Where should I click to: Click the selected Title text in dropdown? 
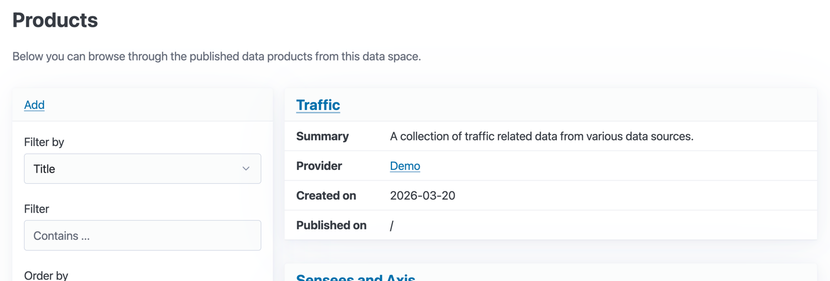pyautogui.click(x=44, y=169)
